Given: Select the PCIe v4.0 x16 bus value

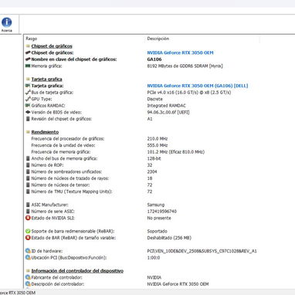Looking at the screenshot, I should 189,93.
